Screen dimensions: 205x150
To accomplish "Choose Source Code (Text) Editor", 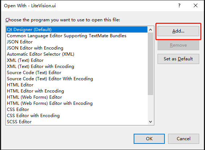I will click(x=77, y=73).
